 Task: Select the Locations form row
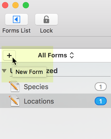tap(55, 101)
